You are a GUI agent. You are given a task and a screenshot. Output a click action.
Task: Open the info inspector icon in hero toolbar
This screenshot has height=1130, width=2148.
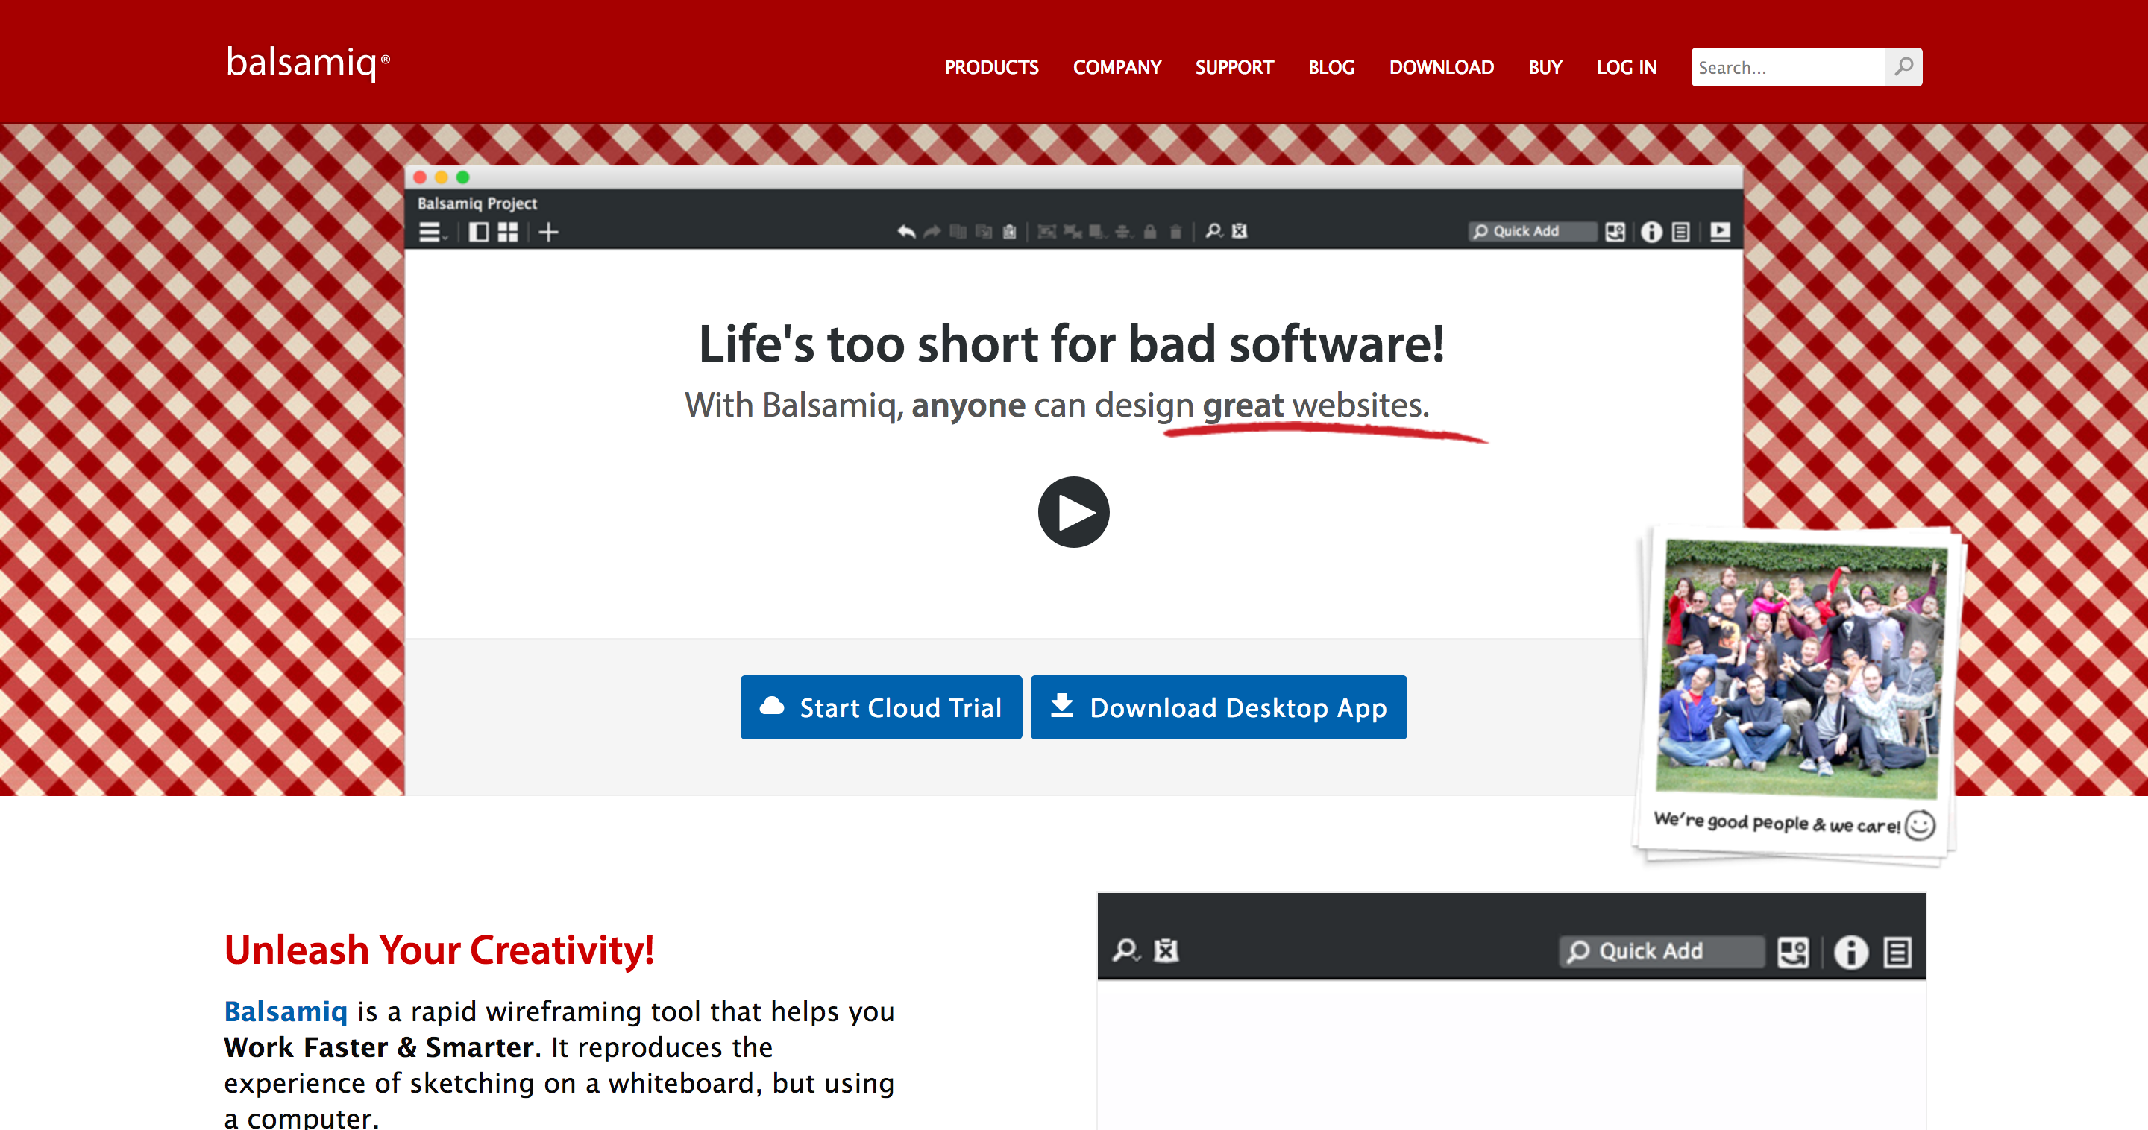point(1651,232)
